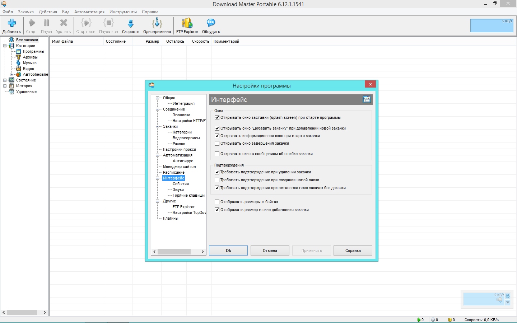This screenshot has height=323, width=517.
Task: Select the Категории icon in sidebar
Action: coord(11,46)
